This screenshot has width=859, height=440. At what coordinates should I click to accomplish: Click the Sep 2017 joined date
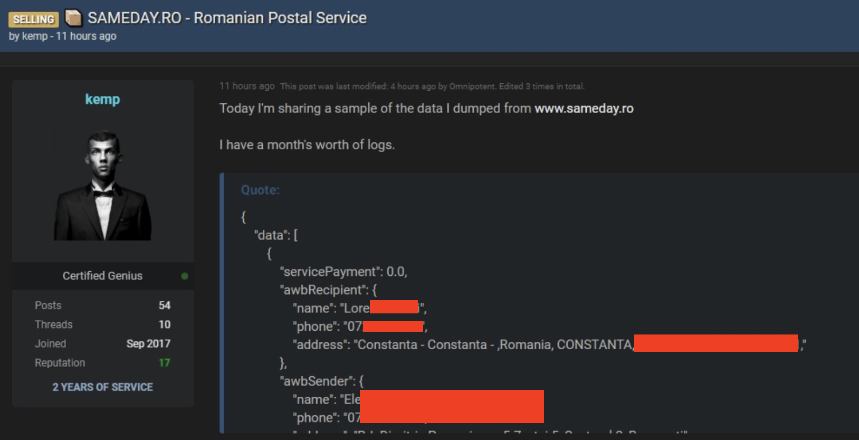(x=148, y=344)
